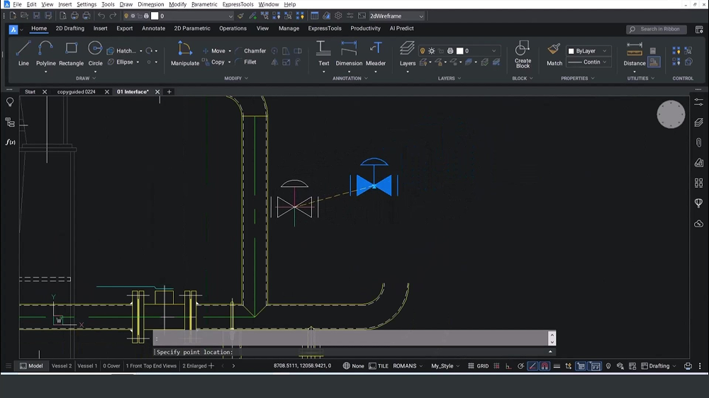Open the Drafting workspace dropdown
Image resolution: width=709 pixels, height=398 pixels.
pos(659,366)
